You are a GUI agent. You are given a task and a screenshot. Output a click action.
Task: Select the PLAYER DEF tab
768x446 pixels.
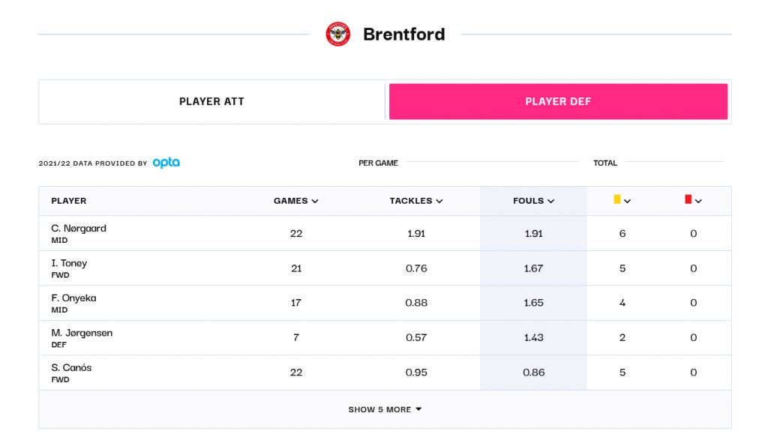[x=558, y=102]
